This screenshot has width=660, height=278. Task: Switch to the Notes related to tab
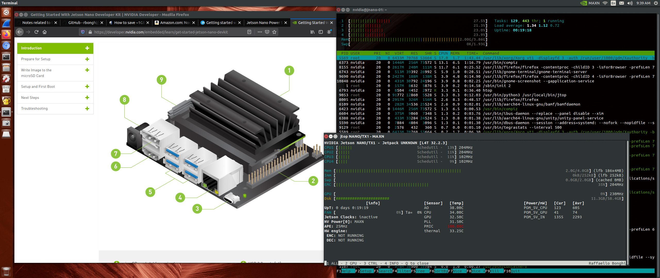[37, 23]
